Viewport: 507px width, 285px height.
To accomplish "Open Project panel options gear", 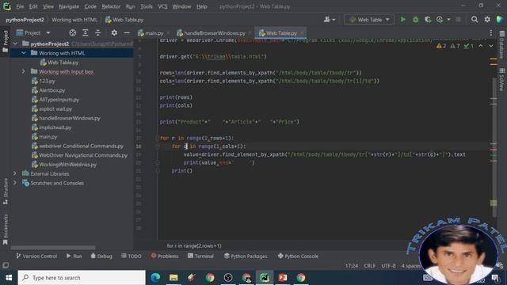I will click(114, 32).
